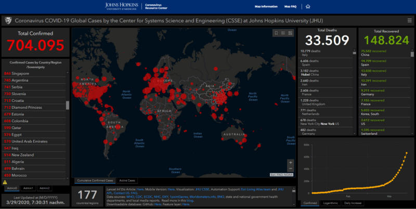Image resolution: width=416 pixels, height=209 pixels.
Task: Switch chart to Logarithmic view
Action: 331,203
